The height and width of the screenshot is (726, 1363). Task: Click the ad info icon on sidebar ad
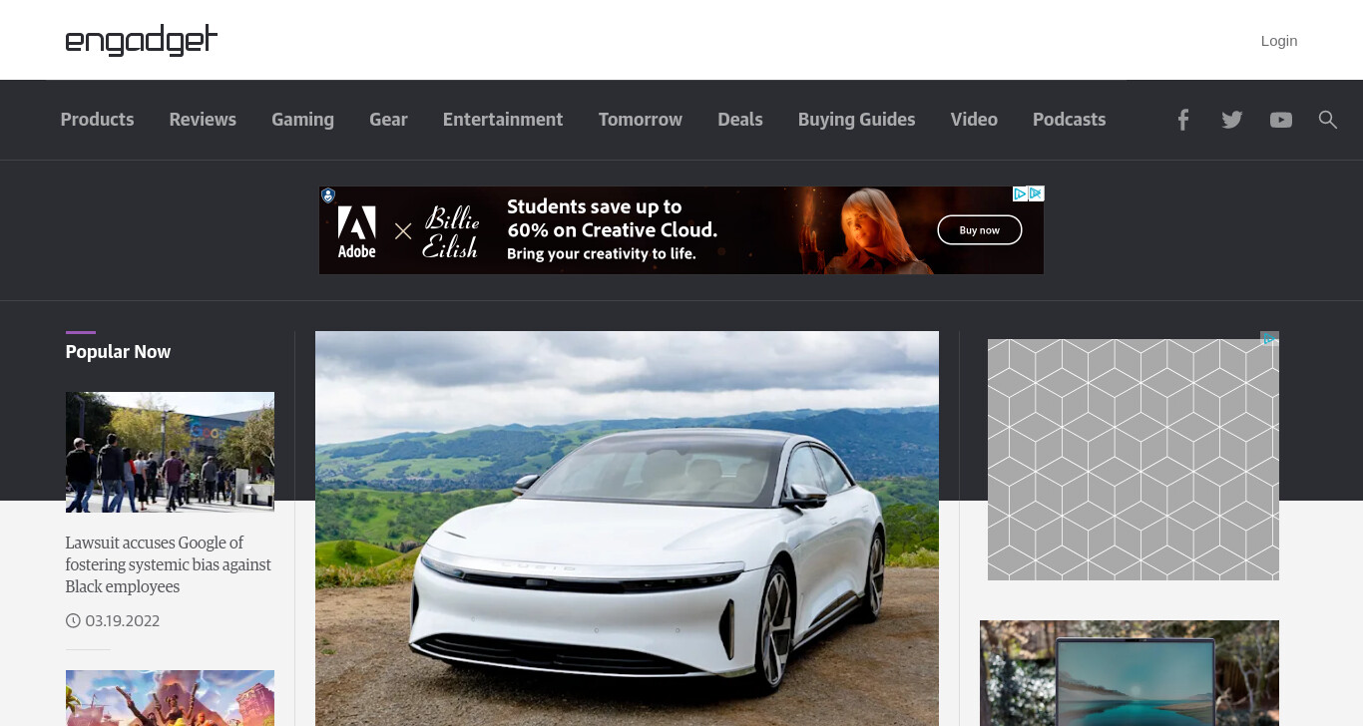coord(1269,339)
